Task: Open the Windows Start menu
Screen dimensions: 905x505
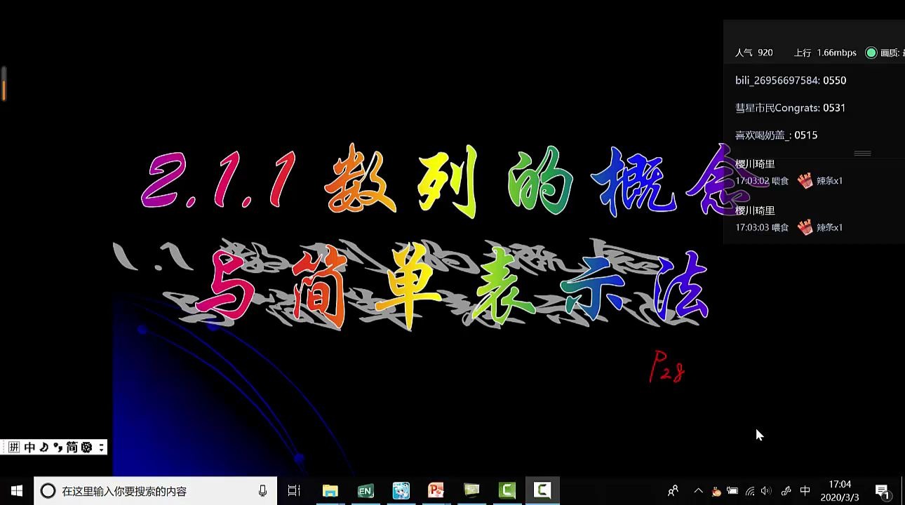Action: point(17,491)
